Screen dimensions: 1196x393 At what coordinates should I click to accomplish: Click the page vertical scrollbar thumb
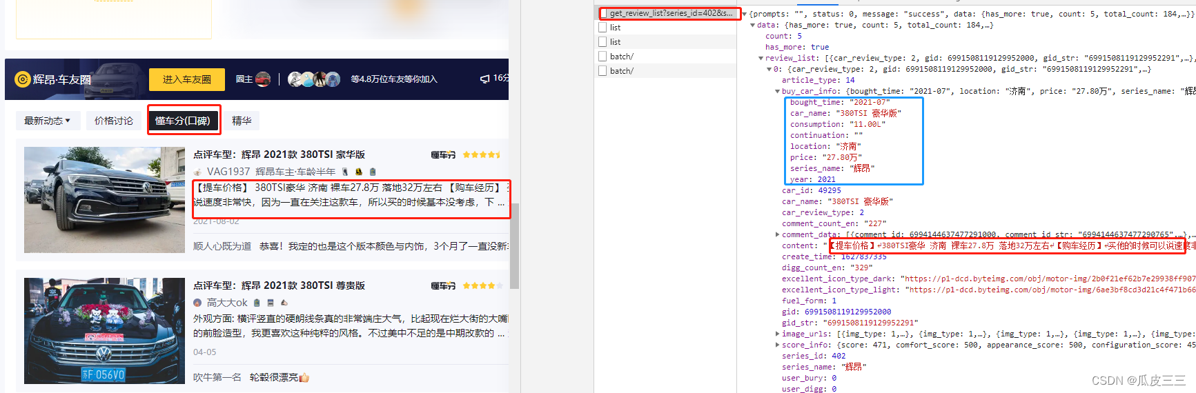(514, 246)
